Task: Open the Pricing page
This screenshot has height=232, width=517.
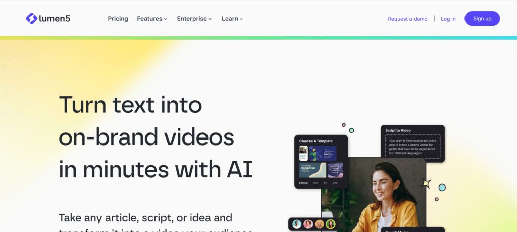Action: pyautogui.click(x=118, y=19)
